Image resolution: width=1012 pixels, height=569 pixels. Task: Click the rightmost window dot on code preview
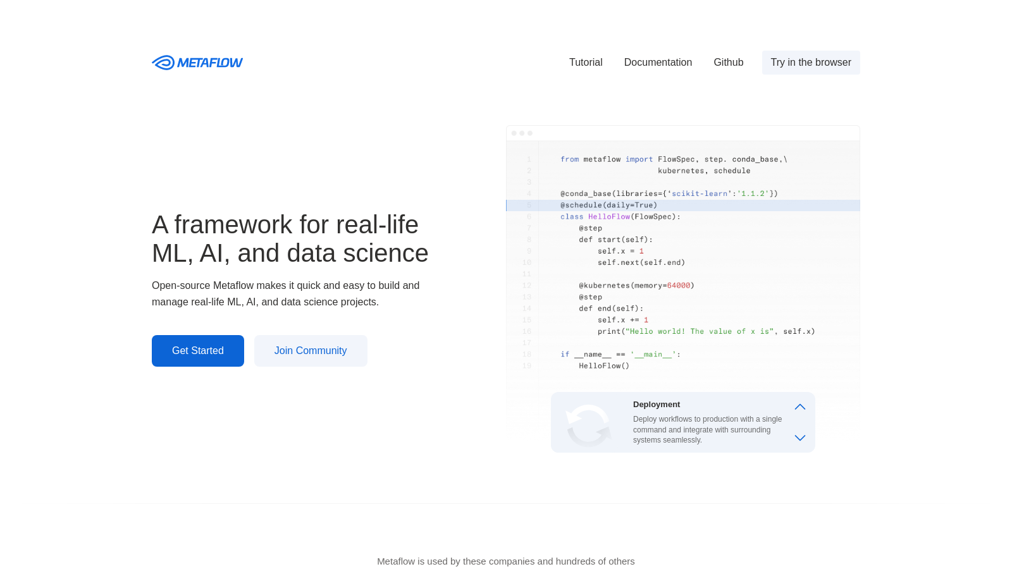[529, 133]
